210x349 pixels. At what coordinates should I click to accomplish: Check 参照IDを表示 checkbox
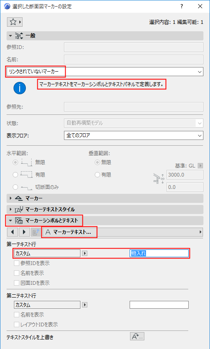17,263
